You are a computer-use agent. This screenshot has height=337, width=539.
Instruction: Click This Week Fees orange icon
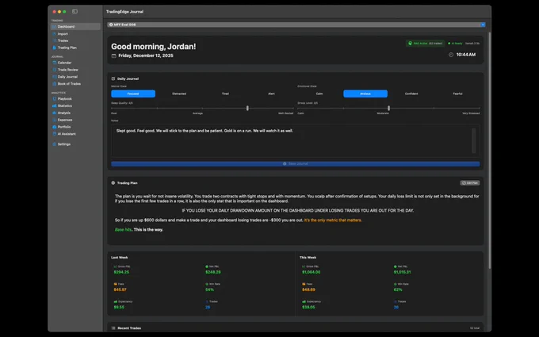(304, 284)
